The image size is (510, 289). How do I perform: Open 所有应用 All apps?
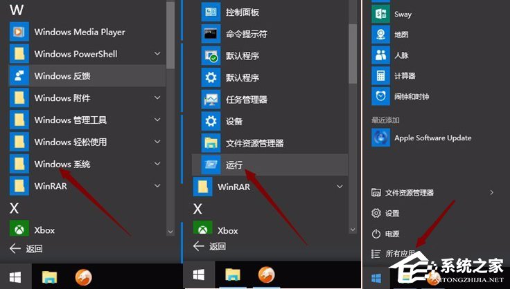pyautogui.click(x=394, y=254)
